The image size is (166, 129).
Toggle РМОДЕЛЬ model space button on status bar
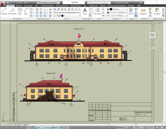121,128
